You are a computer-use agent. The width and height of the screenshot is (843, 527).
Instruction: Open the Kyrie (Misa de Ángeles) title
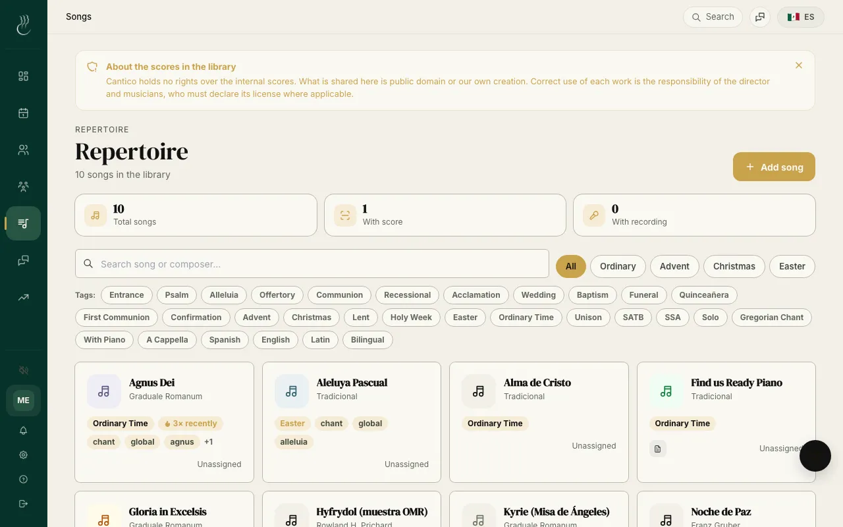click(x=557, y=512)
